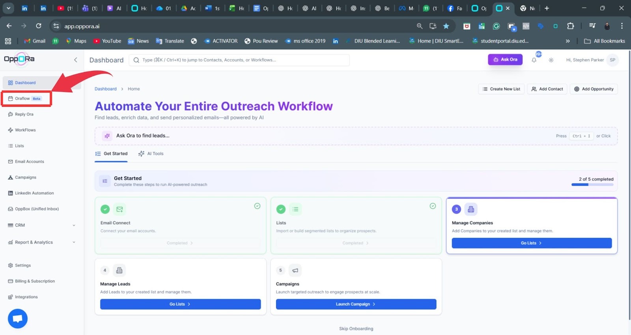The height and width of the screenshot is (335, 631).
Task: Click the 2 of 5 completed progress bar
Action: coord(592,184)
